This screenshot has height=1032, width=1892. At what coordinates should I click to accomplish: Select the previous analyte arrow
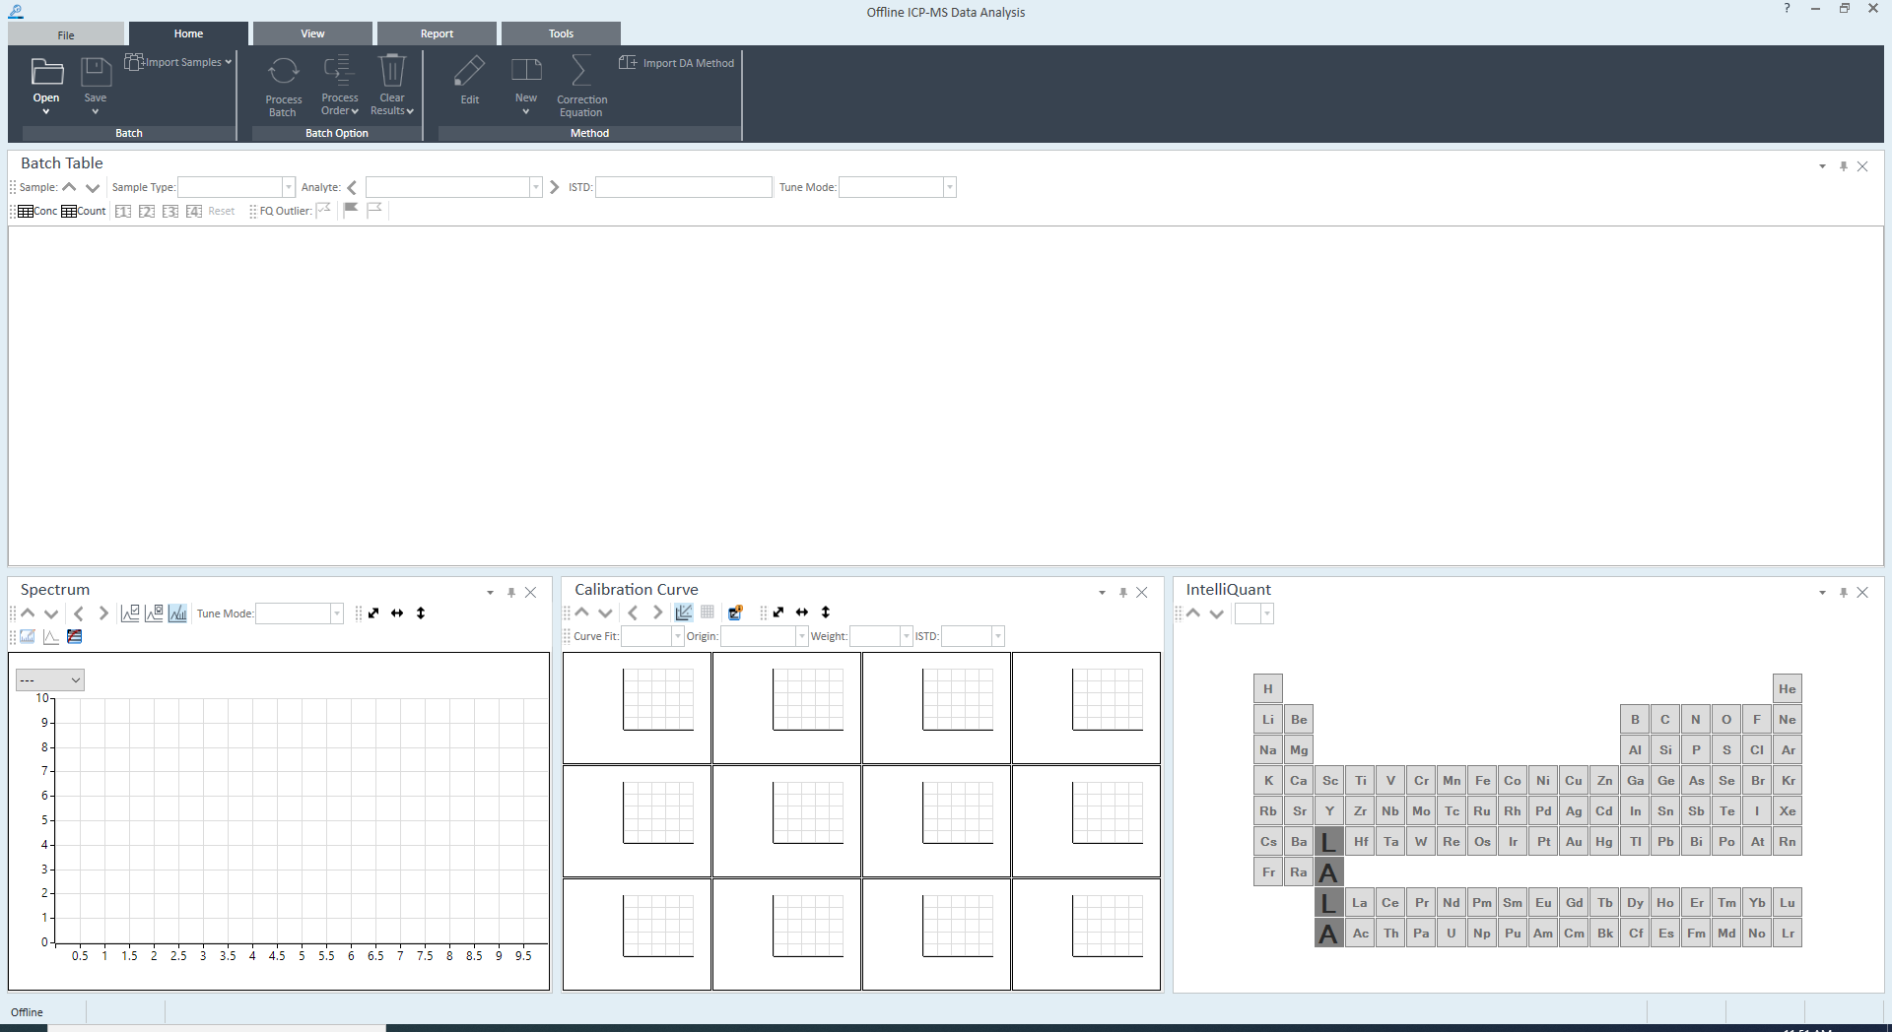352,187
